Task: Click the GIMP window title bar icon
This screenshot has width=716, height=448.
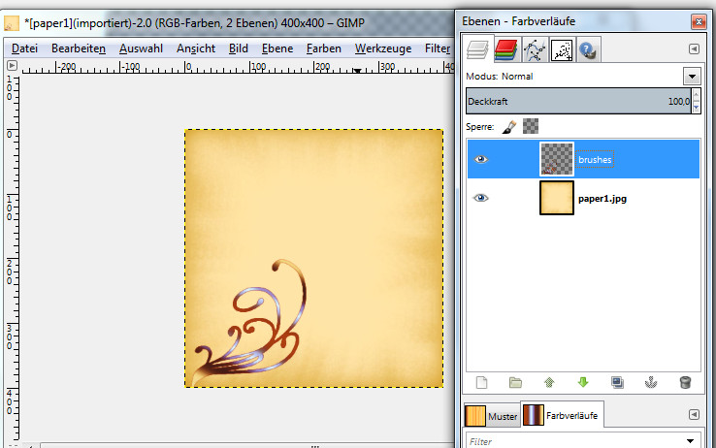Action: pos(12,23)
